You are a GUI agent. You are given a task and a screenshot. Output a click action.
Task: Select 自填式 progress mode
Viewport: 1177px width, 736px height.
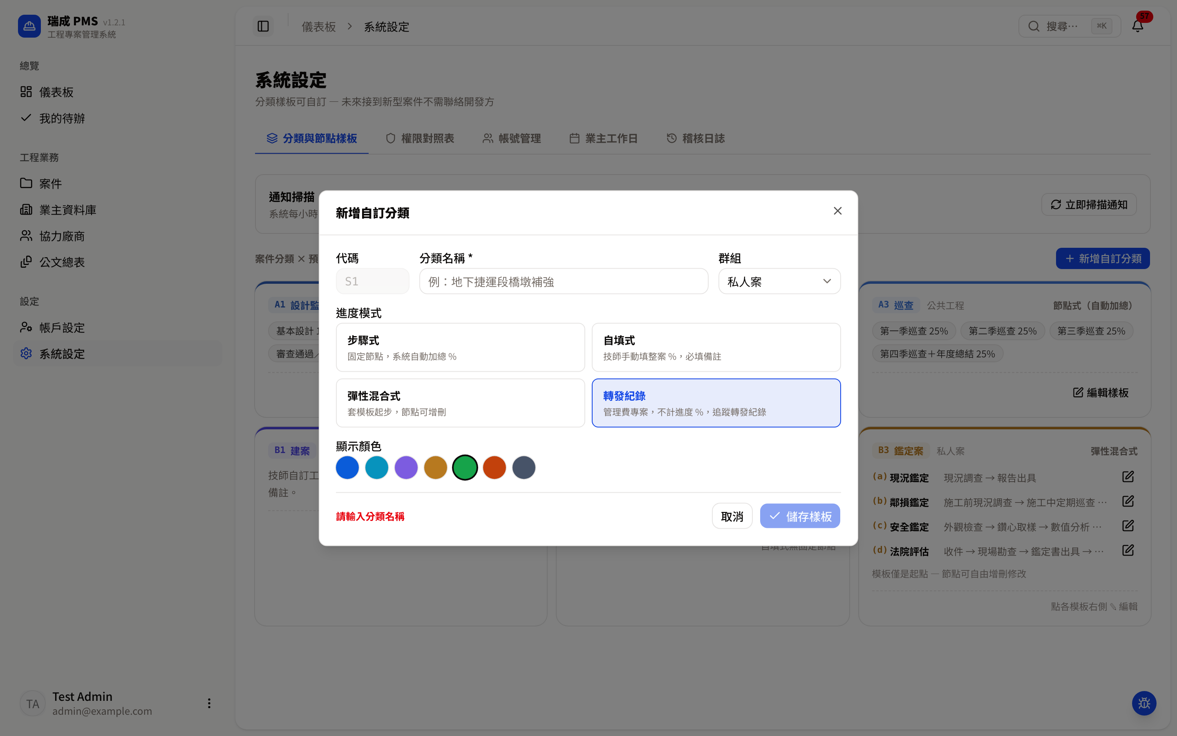716,348
